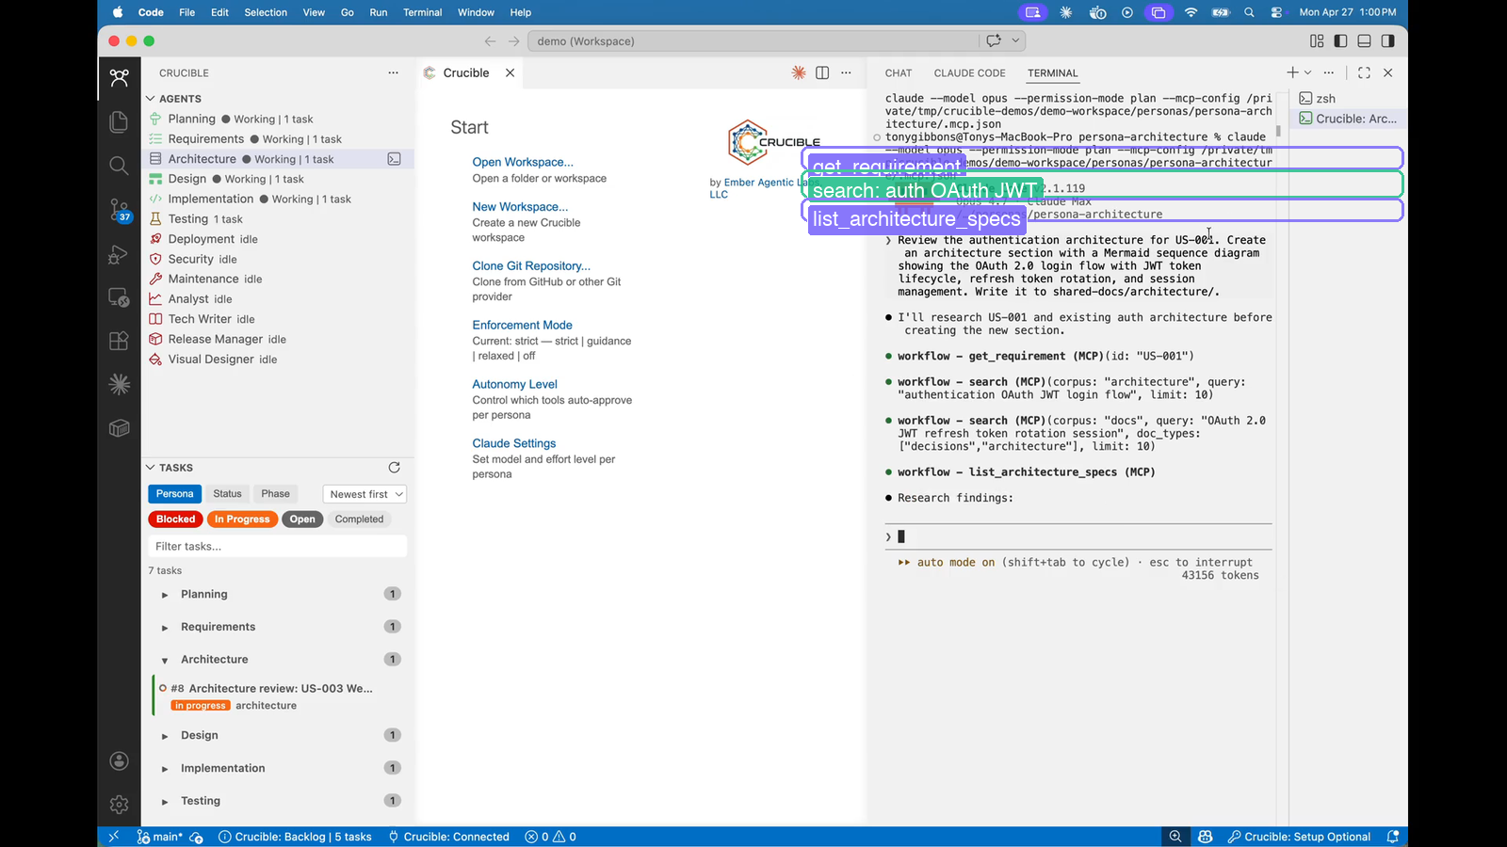Open Crucible: Setup Optional in the status bar
The image size is (1507, 847).
[x=1309, y=836]
